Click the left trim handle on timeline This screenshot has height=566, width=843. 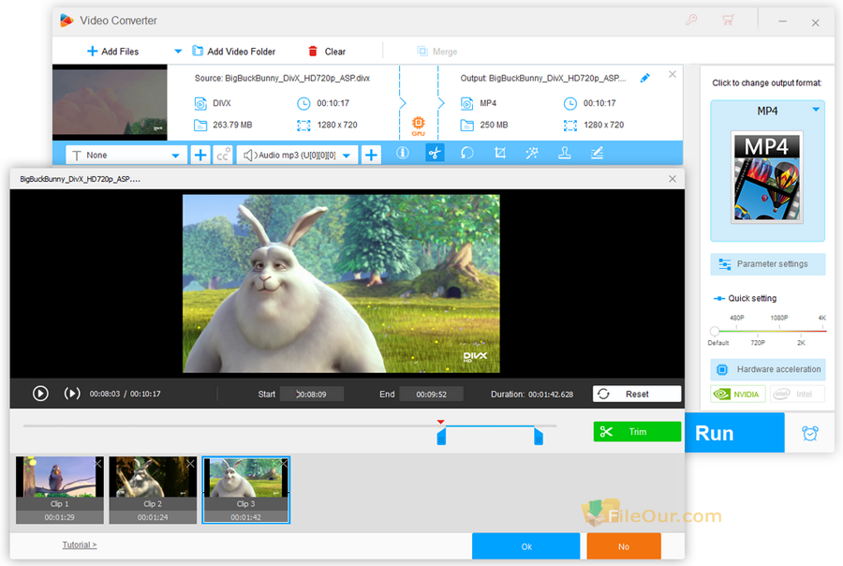pos(441,437)
